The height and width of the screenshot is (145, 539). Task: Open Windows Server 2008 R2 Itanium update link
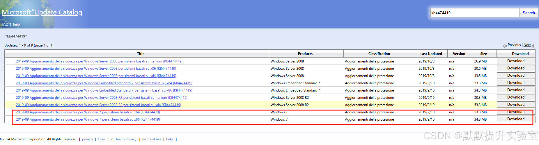102,98
